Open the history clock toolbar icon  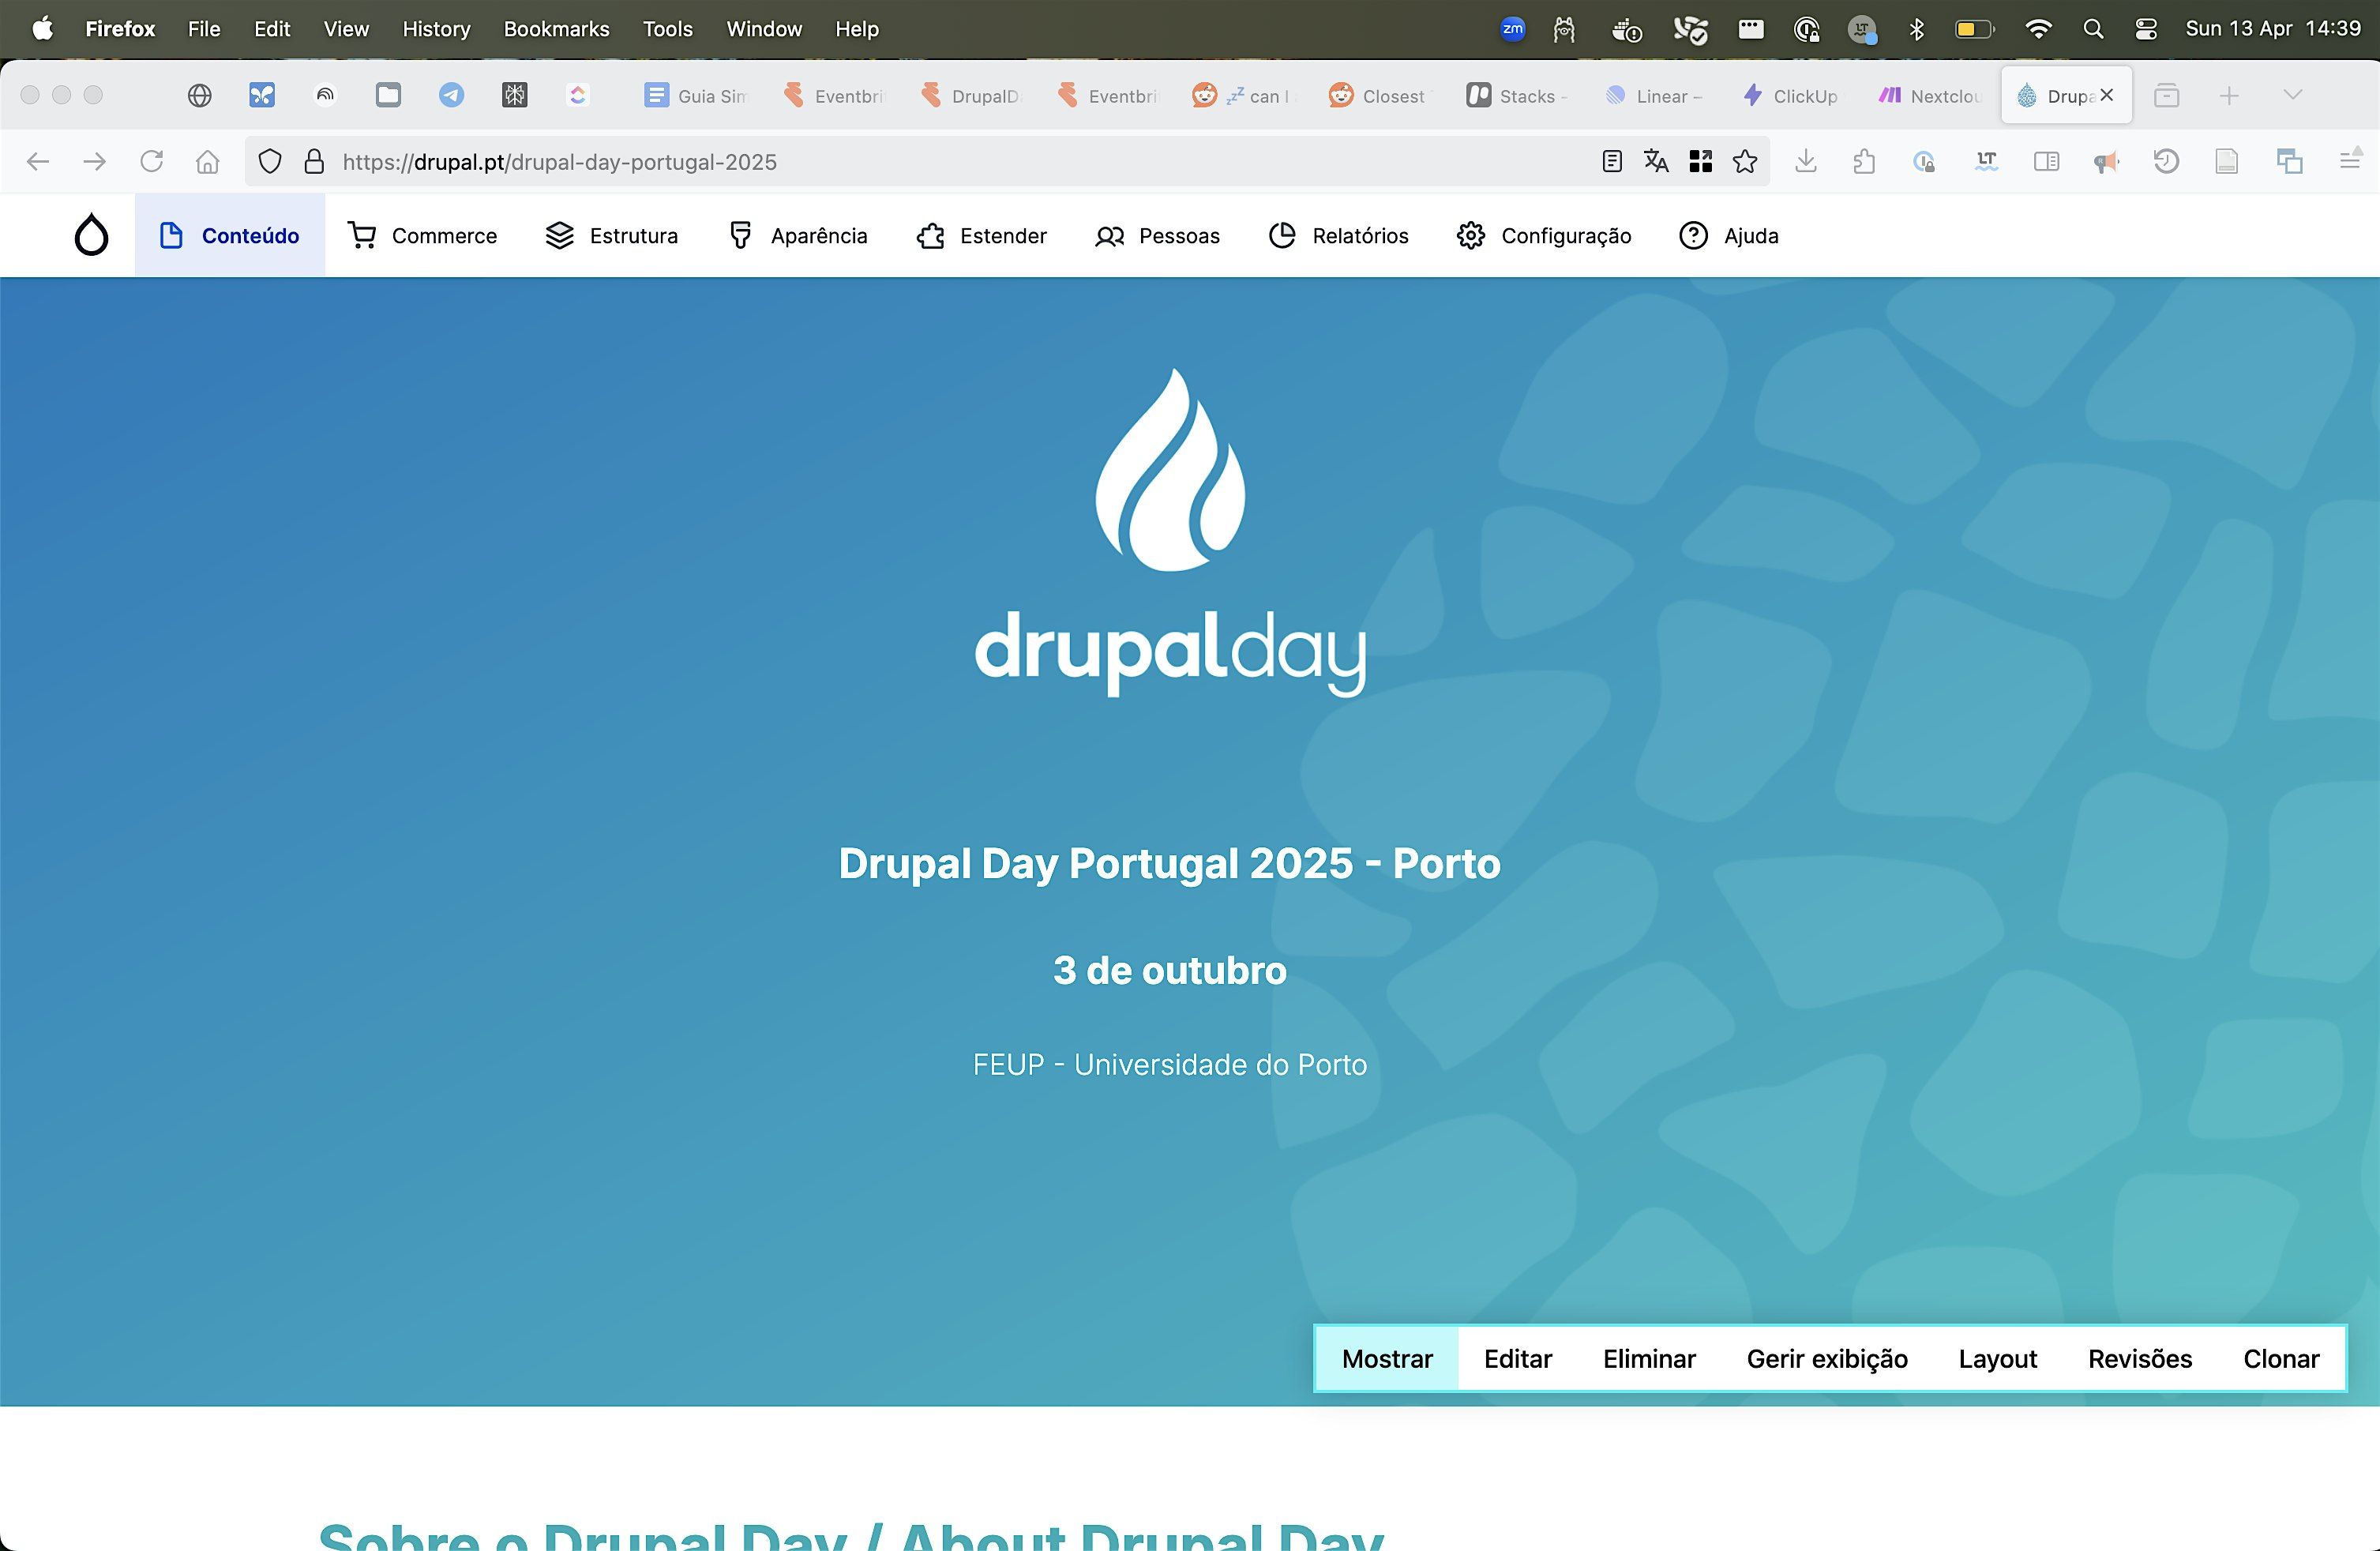point(2166,161)
